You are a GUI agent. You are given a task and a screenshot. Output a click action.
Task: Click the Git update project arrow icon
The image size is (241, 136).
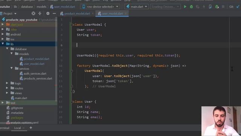(238, 7)
